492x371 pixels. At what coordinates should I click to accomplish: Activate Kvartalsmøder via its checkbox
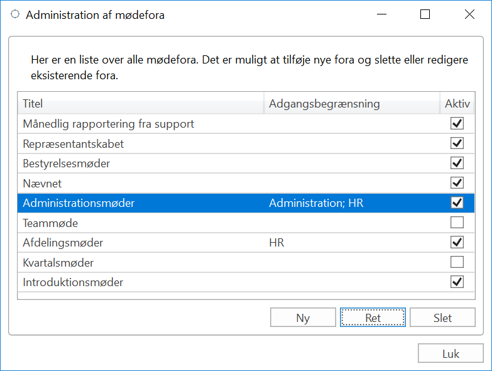457,262
